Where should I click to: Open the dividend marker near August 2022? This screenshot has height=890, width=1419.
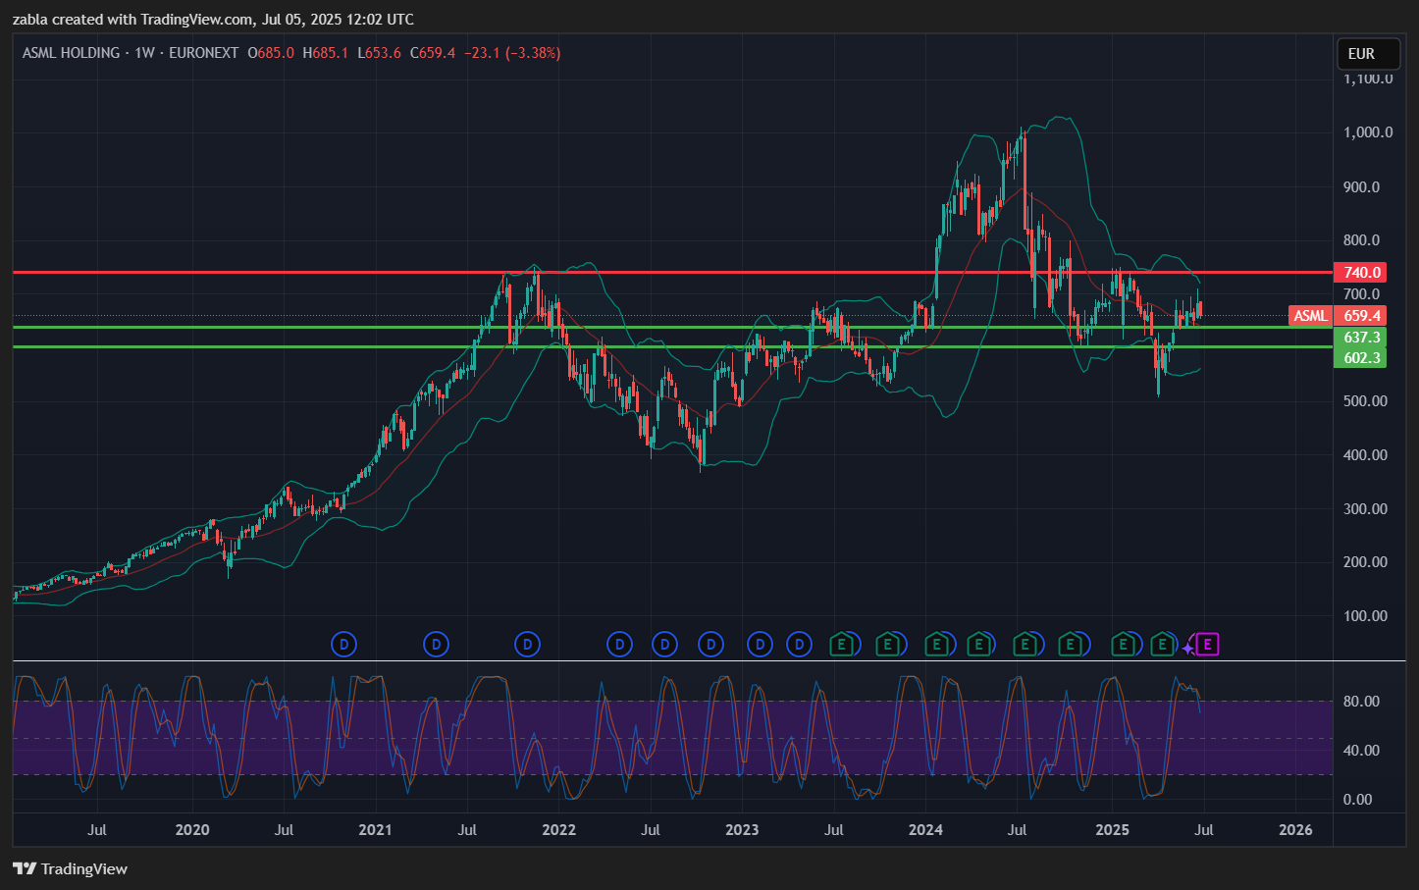point(665,645)
